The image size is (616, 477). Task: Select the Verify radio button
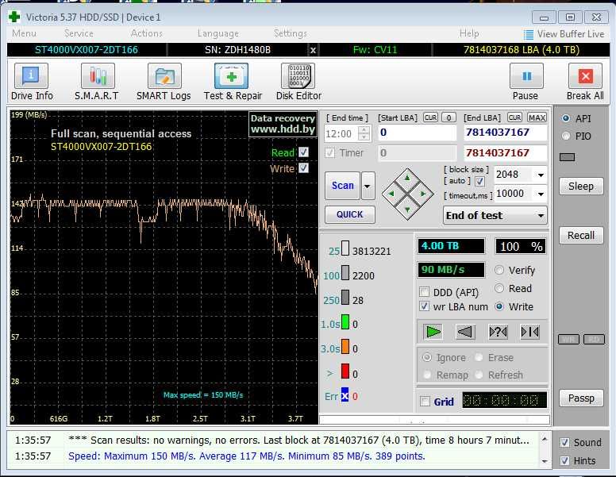click(x=499, y=271)
